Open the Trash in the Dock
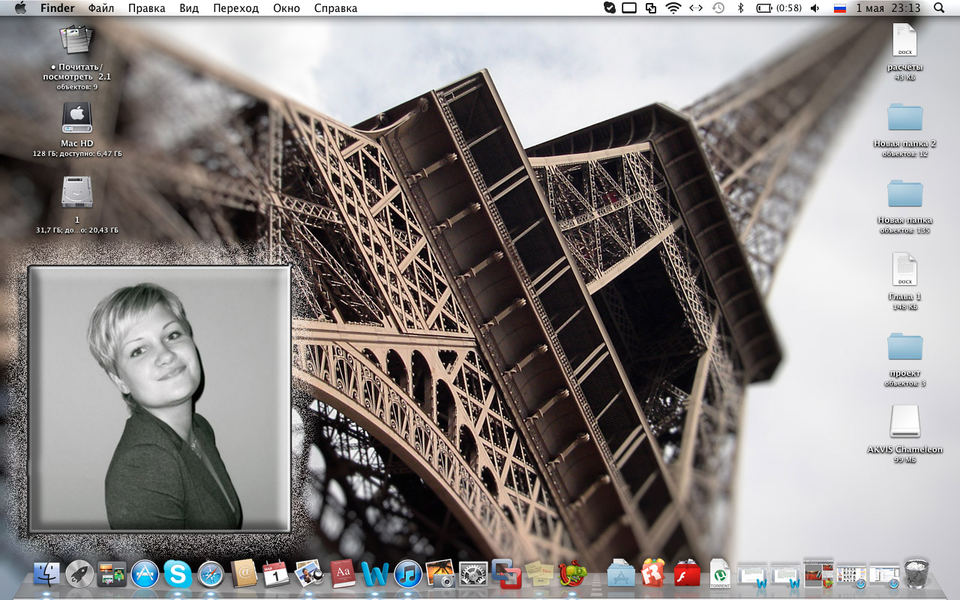The image size is (960, 600). coord(916,574)
